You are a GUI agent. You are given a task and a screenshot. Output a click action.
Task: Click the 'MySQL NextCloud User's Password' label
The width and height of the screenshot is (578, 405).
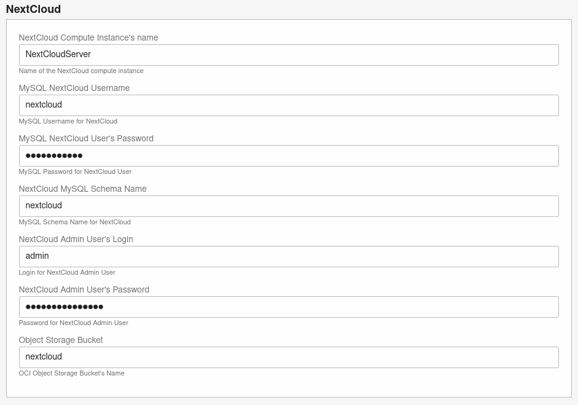(86, 138)
